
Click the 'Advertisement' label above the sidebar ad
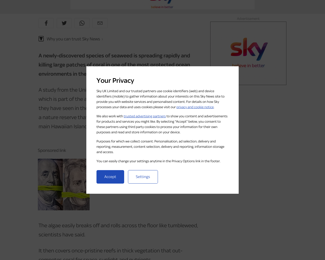point(248,19)
